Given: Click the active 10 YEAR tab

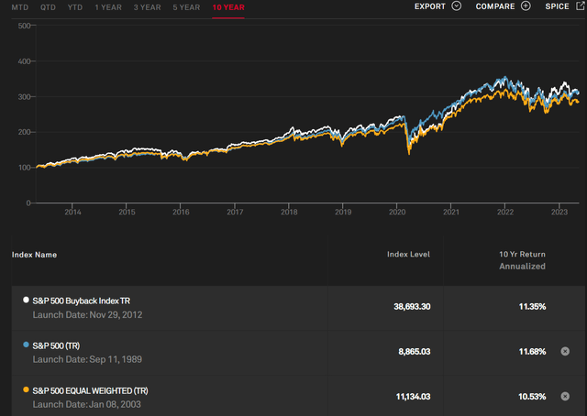Looking at the screenshot, I should point(228,7).
